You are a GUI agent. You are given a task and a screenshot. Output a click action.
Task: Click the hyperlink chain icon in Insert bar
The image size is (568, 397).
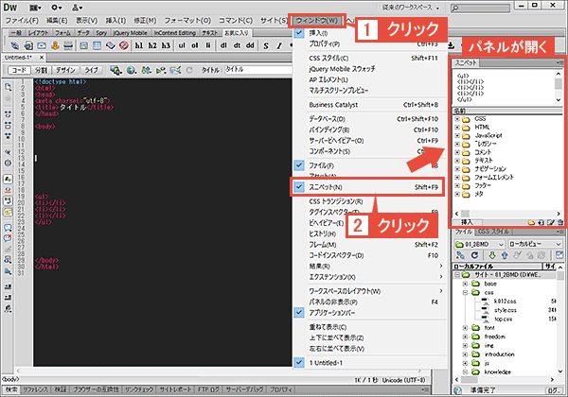click(x=14, y=45)
